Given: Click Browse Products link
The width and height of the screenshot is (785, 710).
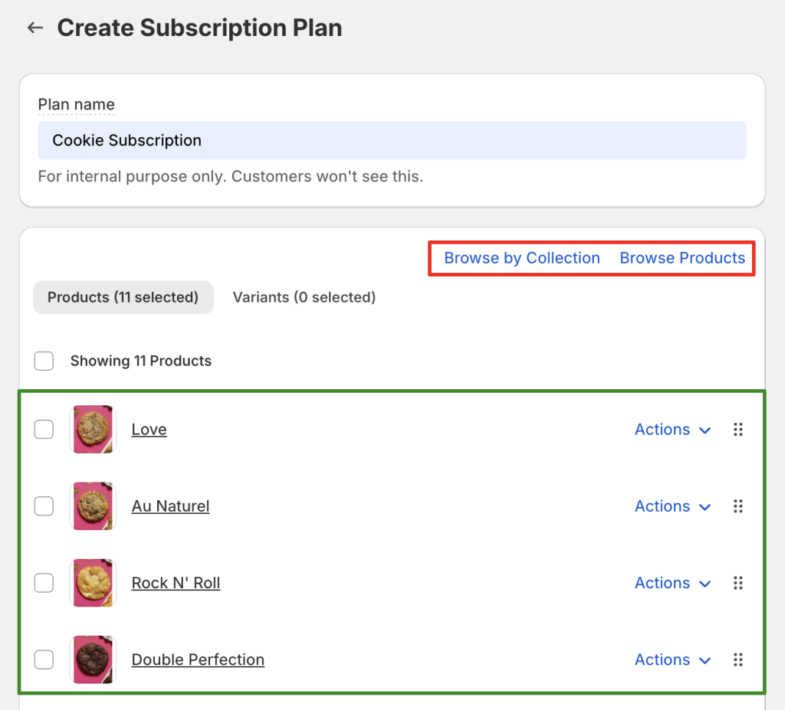Looking at the screenshot, I should pyautogui.click(x=682, y=258).
